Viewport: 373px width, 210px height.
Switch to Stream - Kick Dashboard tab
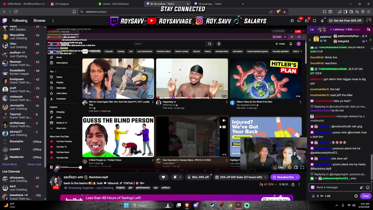coord(119,4)
